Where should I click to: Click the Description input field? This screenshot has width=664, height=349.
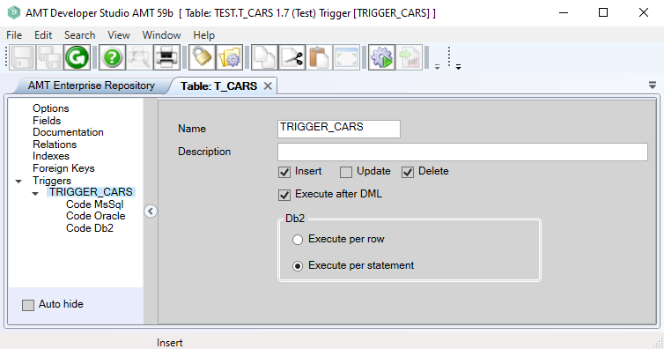pyautogui.click(x=462, y=152)
